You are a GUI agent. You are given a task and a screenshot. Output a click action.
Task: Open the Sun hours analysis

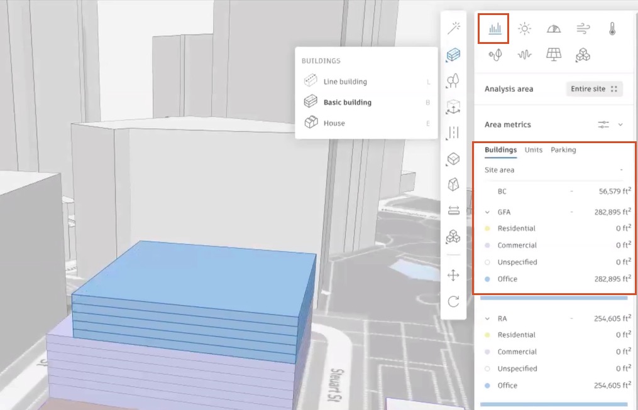[x=524, y=28]
